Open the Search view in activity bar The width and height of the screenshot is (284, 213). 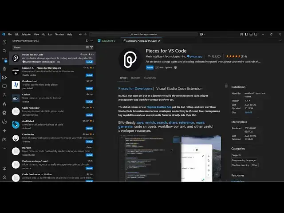pyautogui.click(x=4, y=51)
